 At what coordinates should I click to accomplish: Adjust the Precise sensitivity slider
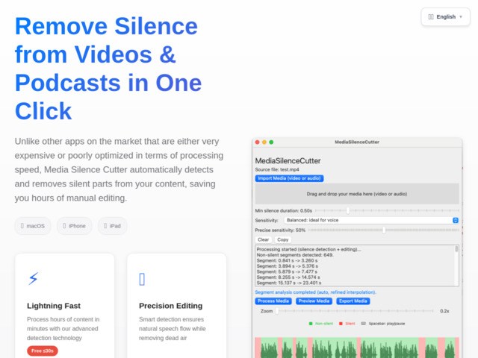click(384, 230)
